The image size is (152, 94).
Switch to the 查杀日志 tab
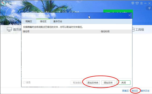[58, 21]
